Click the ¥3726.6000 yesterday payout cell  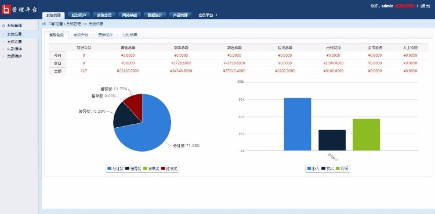click(181, 63)
